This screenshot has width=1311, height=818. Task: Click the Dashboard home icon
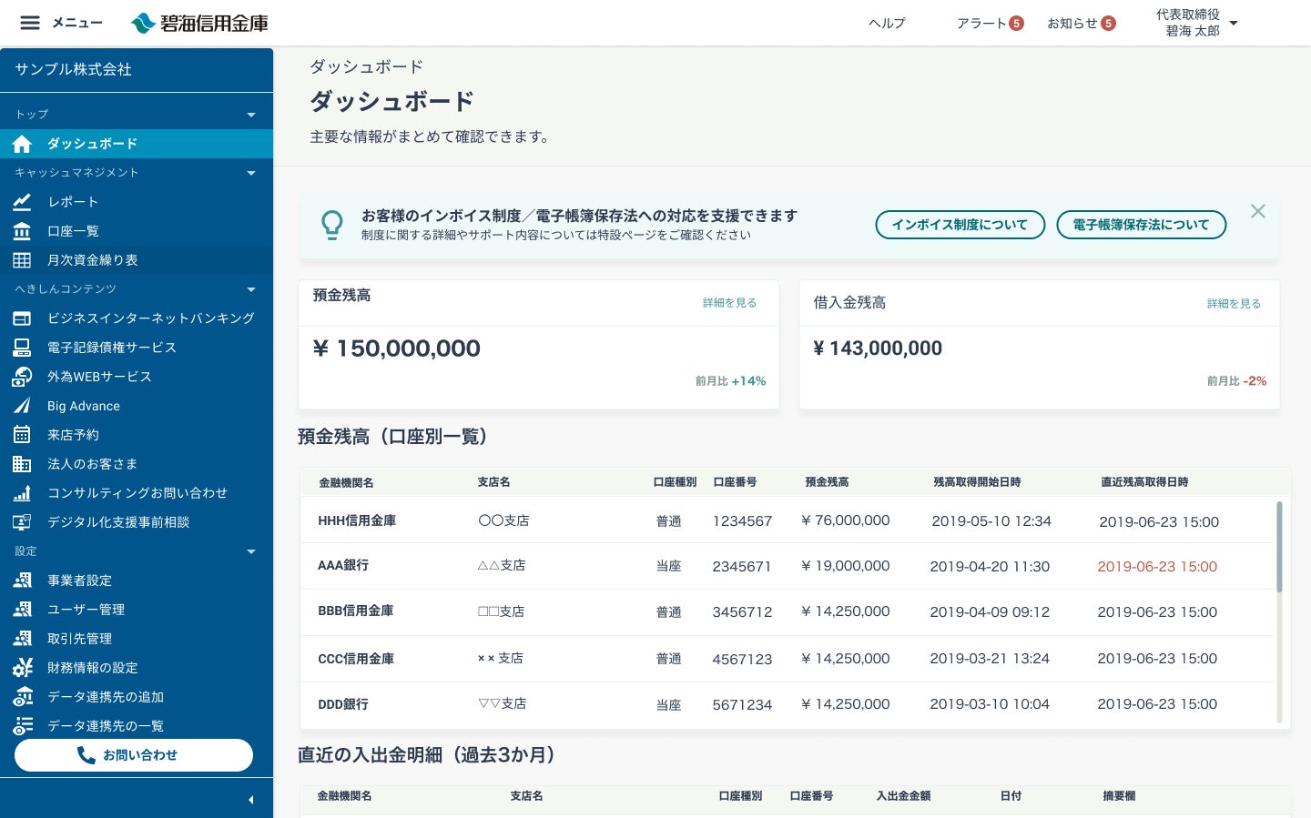pyautogui.click(x=22, y=144)
